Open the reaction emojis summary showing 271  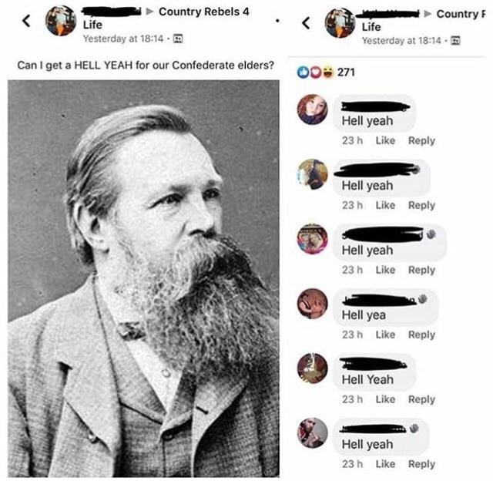[x=326, y=72]
